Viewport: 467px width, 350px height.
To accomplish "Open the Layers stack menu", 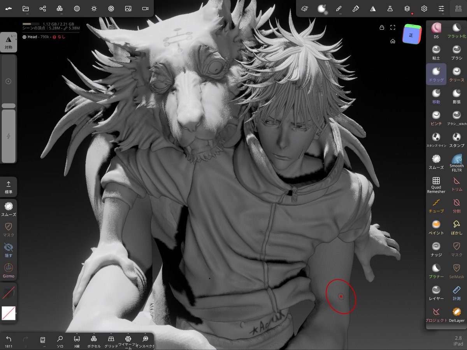I will 407,9.
